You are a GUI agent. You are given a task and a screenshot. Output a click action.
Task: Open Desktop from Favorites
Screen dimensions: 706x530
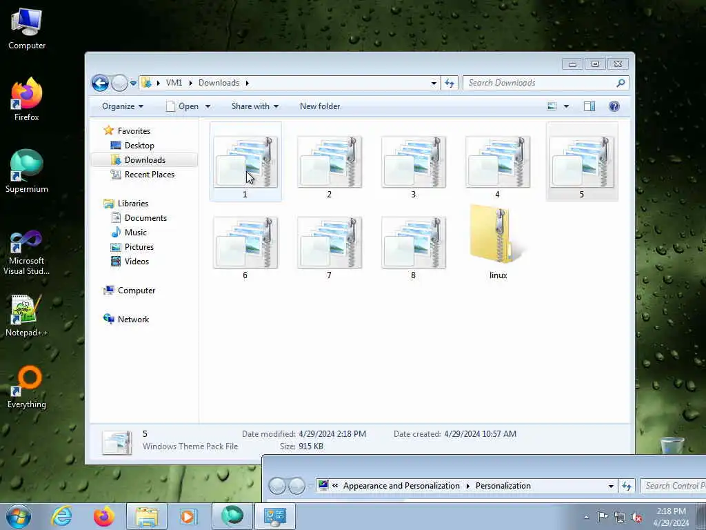pos(139,146)
